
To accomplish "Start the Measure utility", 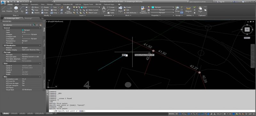I will [188, 9].
